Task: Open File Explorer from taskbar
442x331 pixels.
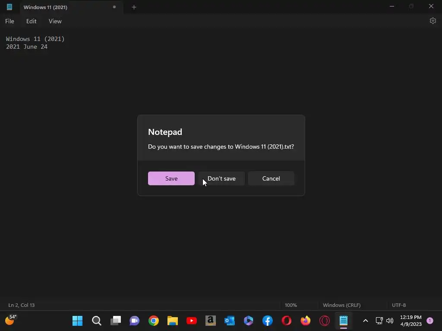Action: [x=173, y=321]
